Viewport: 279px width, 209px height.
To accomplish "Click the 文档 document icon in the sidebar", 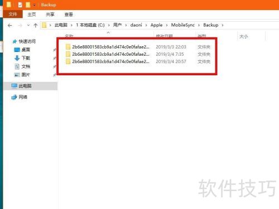I will (17, 66).
